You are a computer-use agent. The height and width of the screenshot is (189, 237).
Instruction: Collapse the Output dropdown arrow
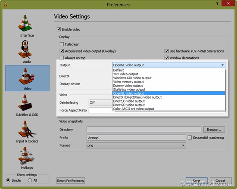(222, 65)
